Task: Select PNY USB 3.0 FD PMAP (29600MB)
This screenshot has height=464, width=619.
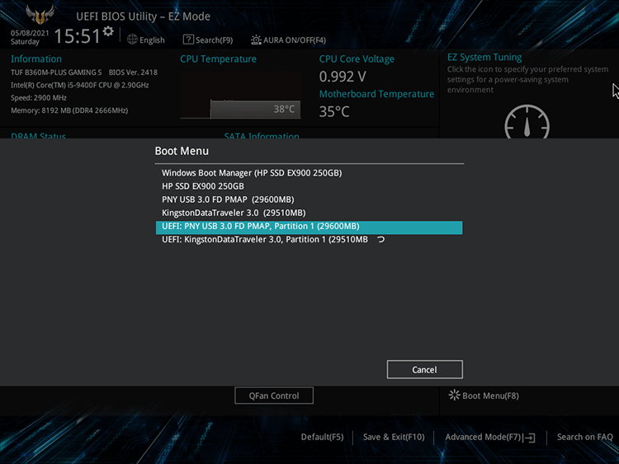Action: (309, 200)
